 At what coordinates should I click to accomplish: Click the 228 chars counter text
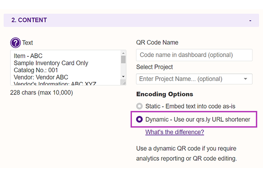[41, 93]
